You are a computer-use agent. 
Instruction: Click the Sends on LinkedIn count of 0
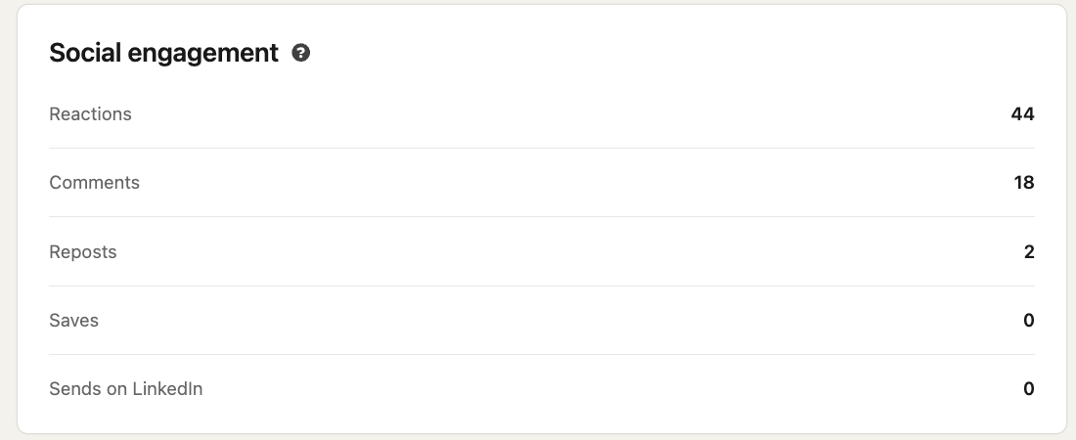click(x=1029, y=389)
